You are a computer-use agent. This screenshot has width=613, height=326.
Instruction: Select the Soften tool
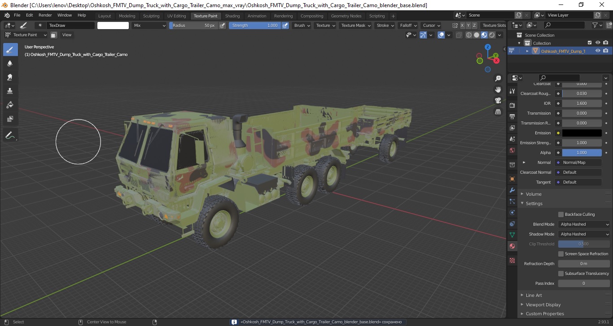point(10,64)
